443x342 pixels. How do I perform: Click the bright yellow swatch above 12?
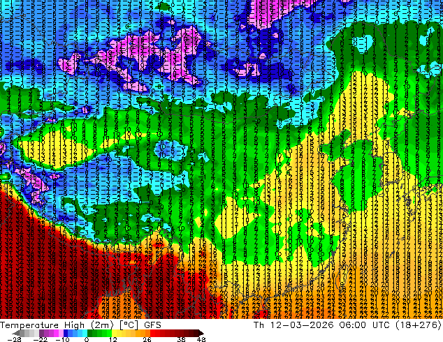114,333
